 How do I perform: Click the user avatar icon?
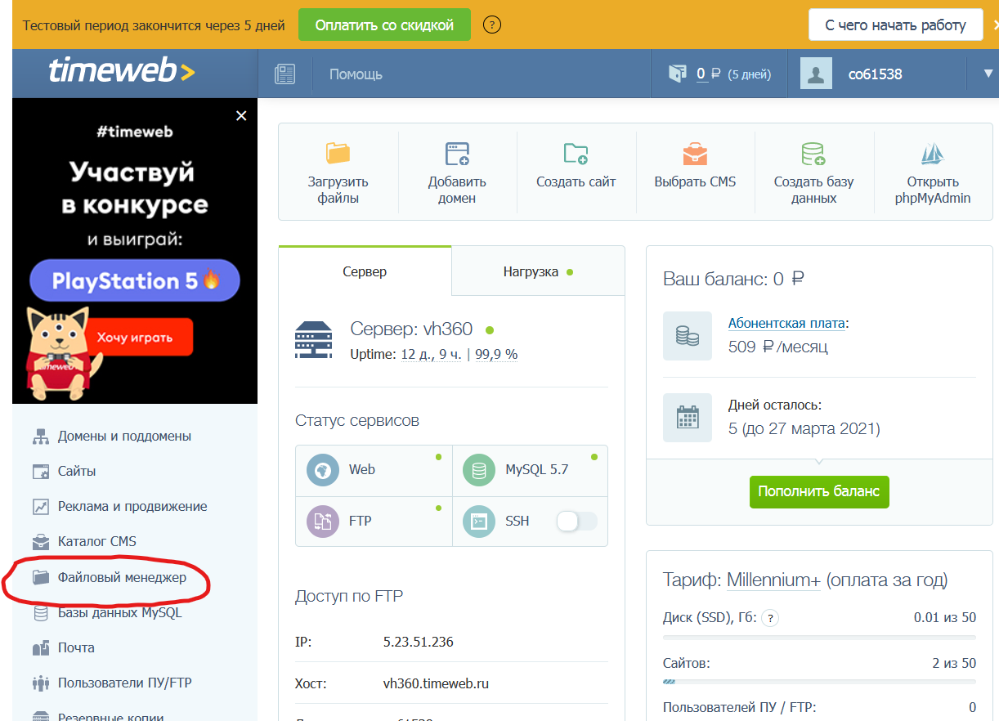pyautogui.click(x=816, y=74)
